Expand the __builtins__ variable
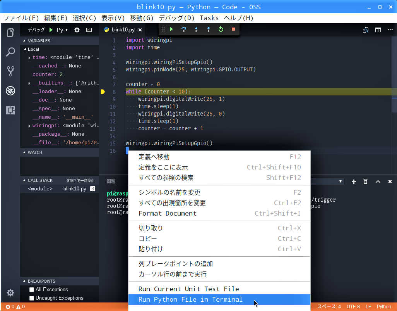This screenshot has height=311, width=397. pos(29,83)
